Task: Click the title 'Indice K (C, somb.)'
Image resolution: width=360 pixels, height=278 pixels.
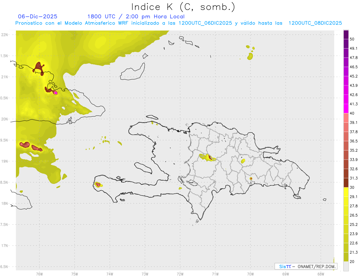Action: (x=183, y=7)
